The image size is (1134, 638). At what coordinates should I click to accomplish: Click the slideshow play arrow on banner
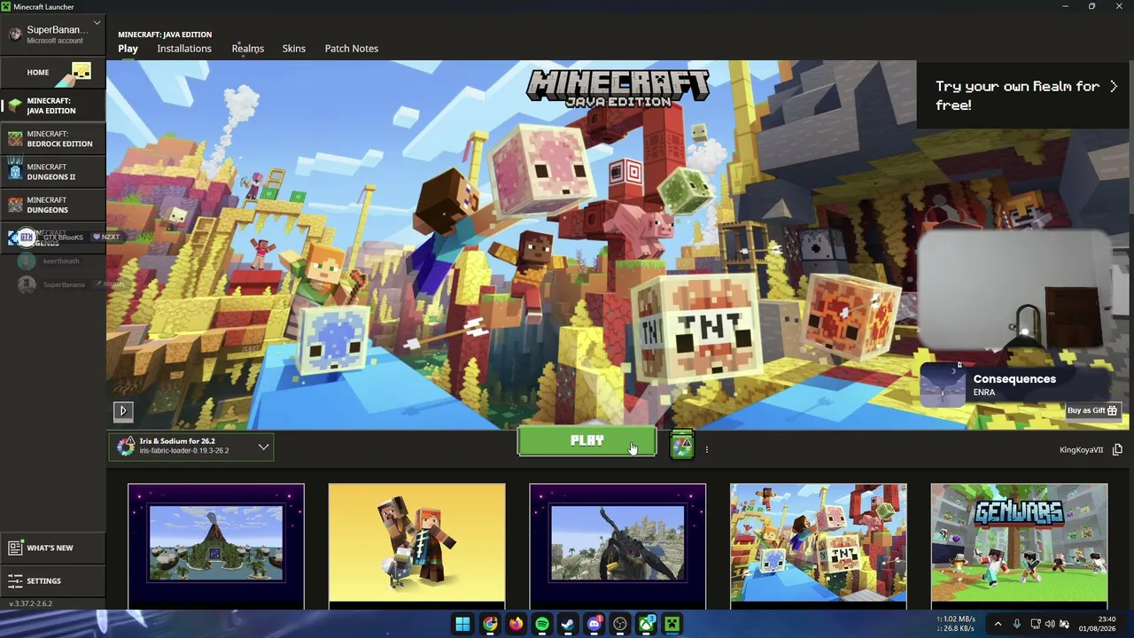(x=123, y=410)
